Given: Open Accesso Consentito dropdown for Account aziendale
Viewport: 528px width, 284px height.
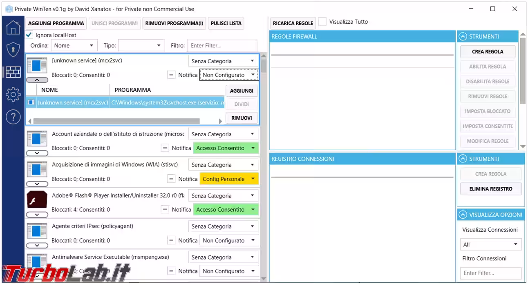Looking at the screenshot, I should tap(226, 148).
